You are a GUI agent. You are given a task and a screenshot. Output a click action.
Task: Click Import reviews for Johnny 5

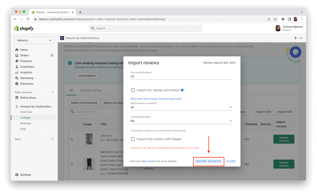click(x=284, y=139)
